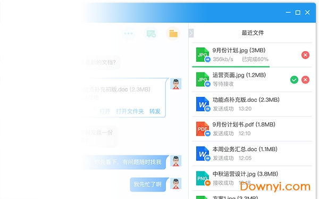Cancel transfer of 9月份计划.jpg
The height and width of the screenshot is (199, 319).
tap(305, 55)
